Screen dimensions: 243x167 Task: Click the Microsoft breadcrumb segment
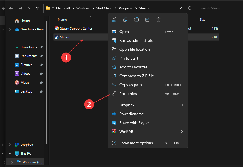tap(63, 8)
